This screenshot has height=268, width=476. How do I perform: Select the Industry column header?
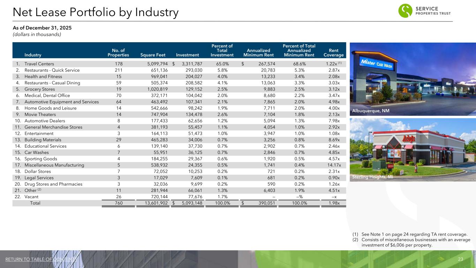coord(32,55)
